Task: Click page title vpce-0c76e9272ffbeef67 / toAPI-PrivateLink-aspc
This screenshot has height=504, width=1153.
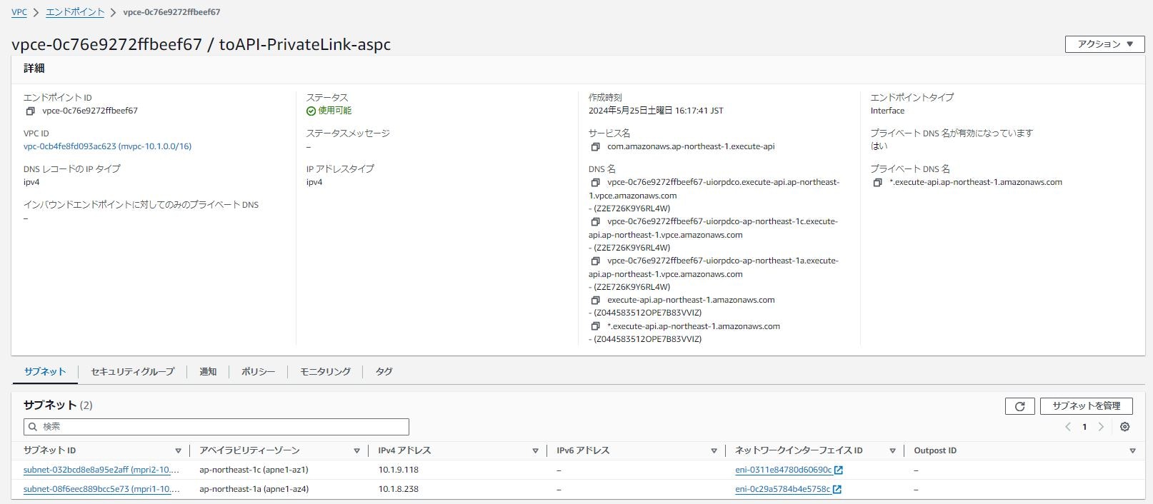Action: (201, 44)
